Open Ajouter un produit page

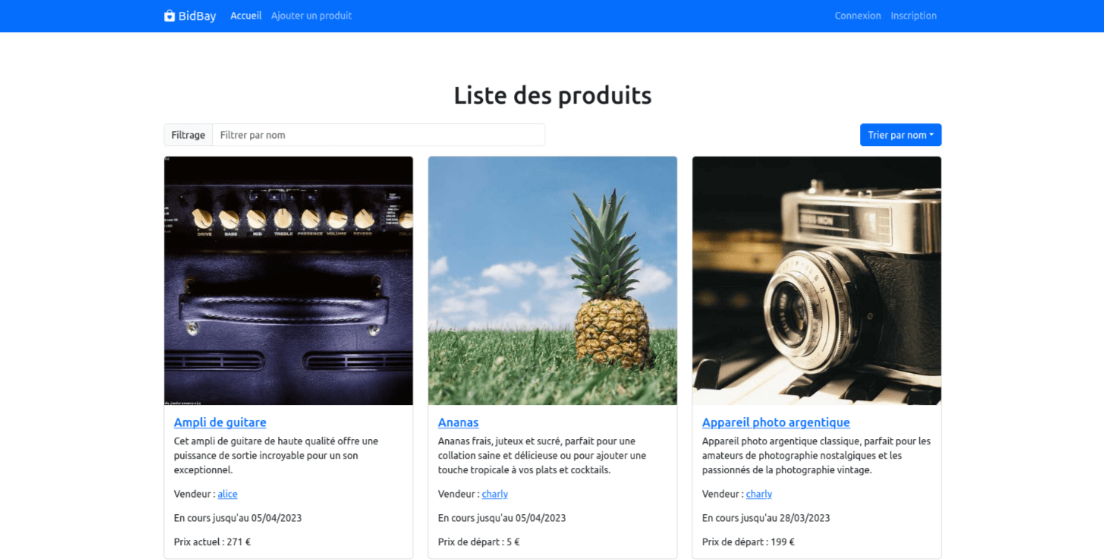point(312,16)
